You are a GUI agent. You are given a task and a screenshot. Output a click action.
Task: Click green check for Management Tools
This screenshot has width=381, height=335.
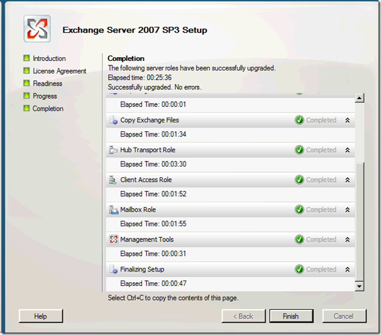point(299,239)
